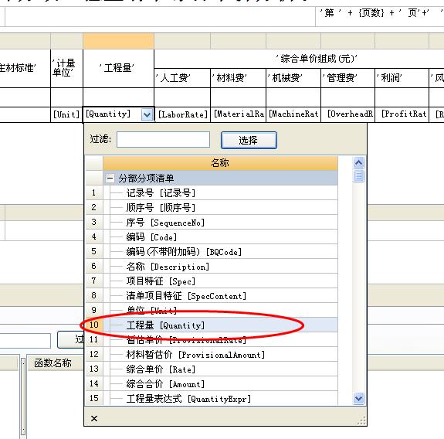Click scroll down arrow of the list

point(359,399)
